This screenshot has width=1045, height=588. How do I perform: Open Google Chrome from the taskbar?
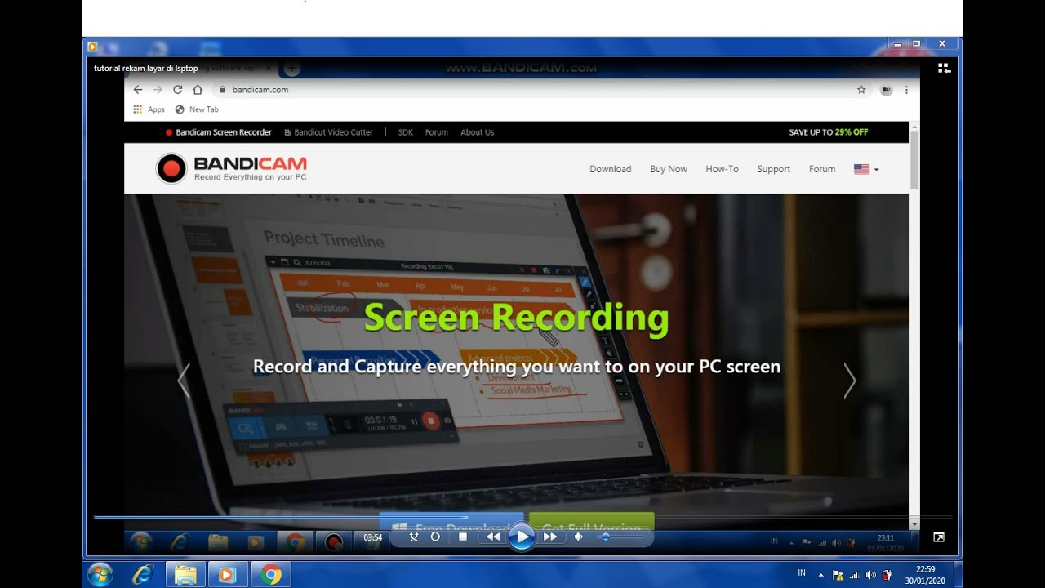[x=271, y=574]
